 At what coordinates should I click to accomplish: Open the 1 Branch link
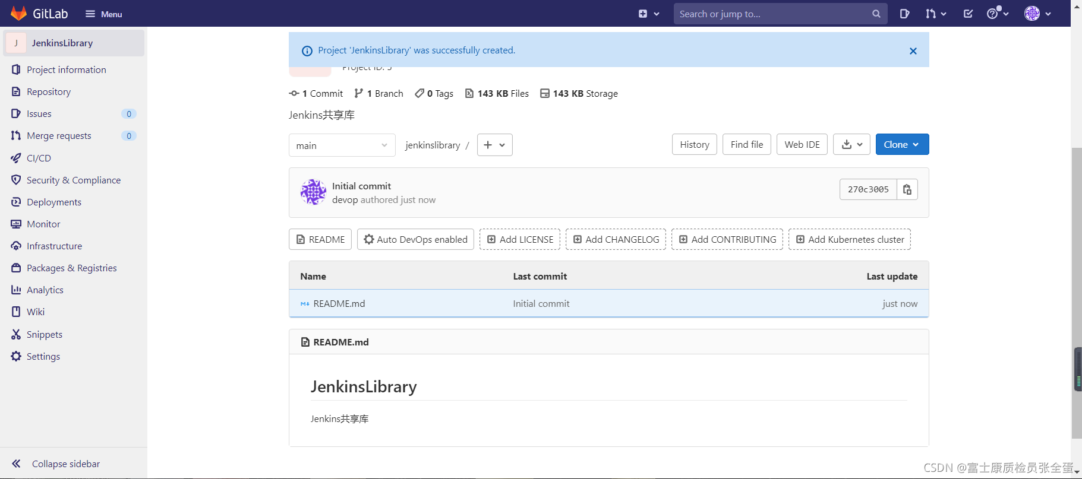pyautogui.click(x=378, y=93)
